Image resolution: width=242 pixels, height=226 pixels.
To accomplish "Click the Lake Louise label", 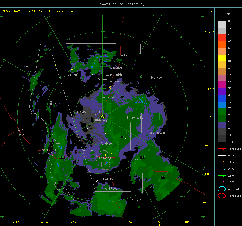I will pos(21,132).
